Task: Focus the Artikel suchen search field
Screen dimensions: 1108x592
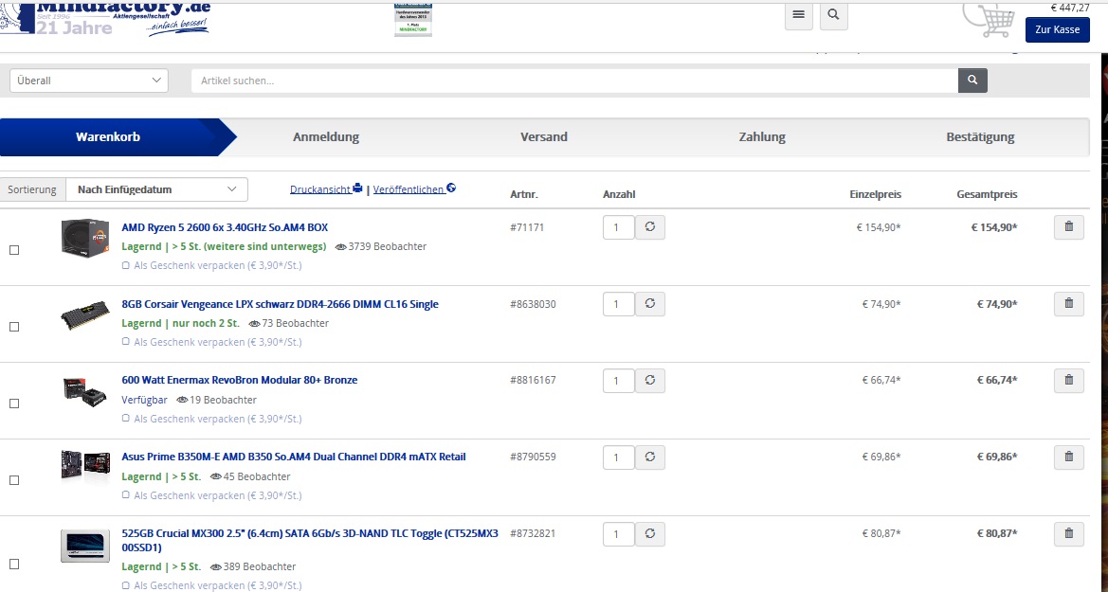Action: [x=574, y=81]
